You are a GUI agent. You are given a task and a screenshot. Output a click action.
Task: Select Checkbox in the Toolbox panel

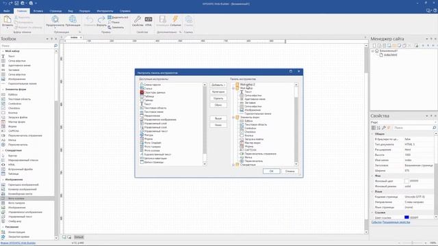pyautogui.click(x=14, y=108)
